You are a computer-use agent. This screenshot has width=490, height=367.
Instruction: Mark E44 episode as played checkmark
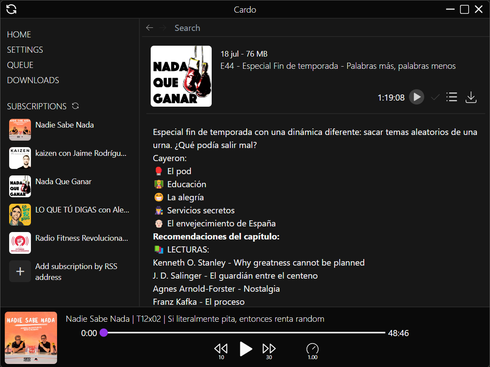tap(435, 97)
